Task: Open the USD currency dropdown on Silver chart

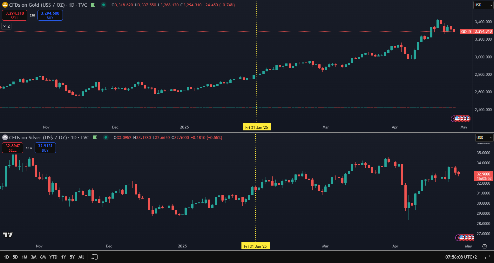Action: (x=484, y=138)
